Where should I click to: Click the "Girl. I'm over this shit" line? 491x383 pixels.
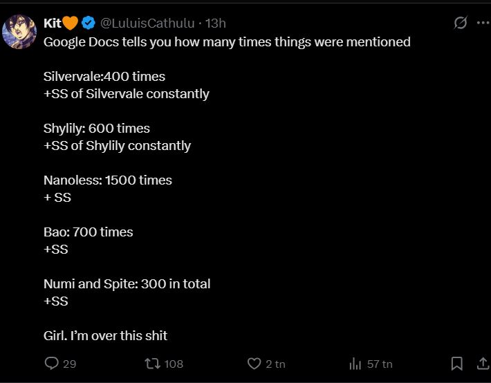tap(105, 336)
